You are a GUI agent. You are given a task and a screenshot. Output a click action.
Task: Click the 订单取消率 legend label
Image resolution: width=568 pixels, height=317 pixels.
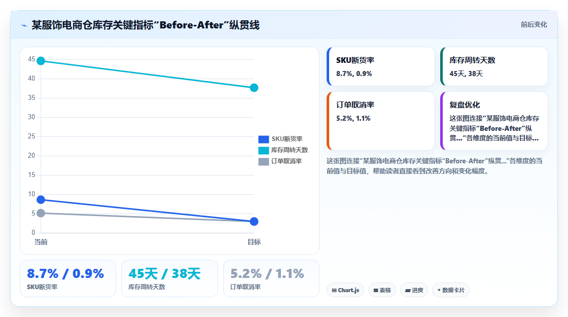pyautogui.click(x=287, y=161)
